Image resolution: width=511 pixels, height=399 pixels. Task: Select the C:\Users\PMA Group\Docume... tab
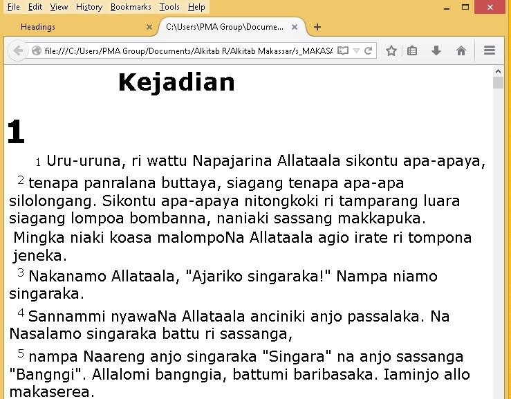click(232, 27)
